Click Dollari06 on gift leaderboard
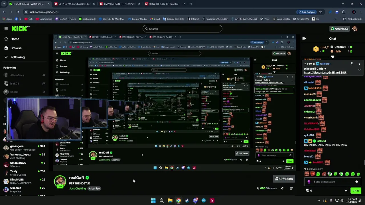 (340, 47)
